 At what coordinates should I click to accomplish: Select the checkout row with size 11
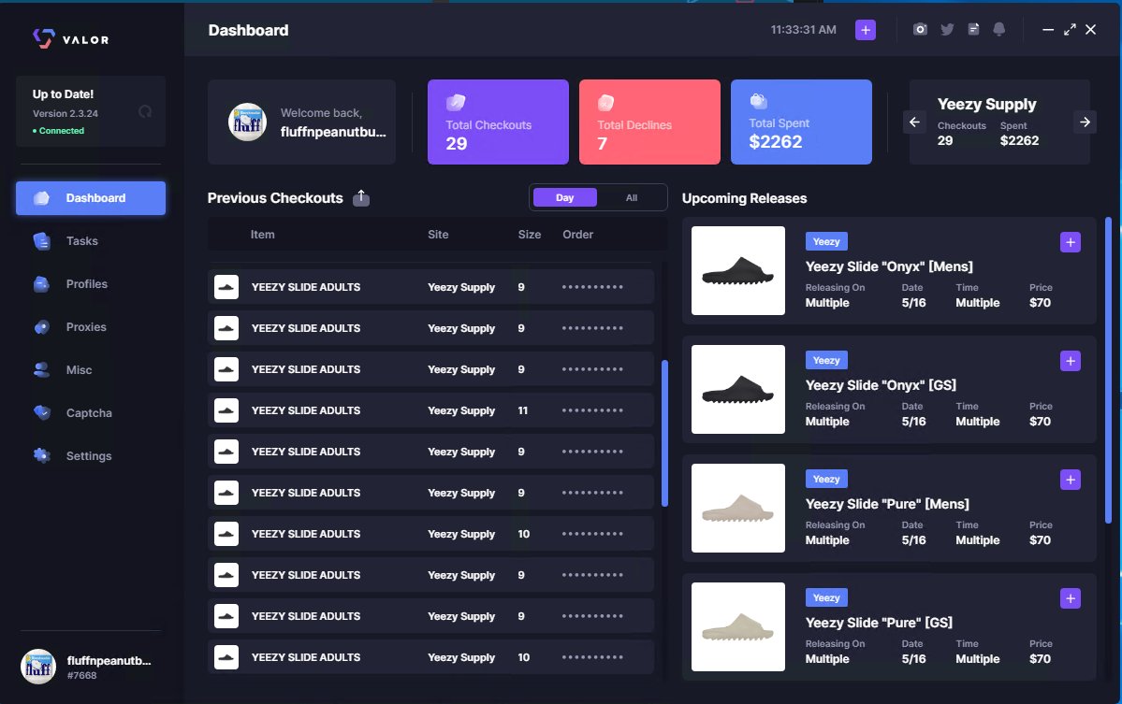(430, 410)
